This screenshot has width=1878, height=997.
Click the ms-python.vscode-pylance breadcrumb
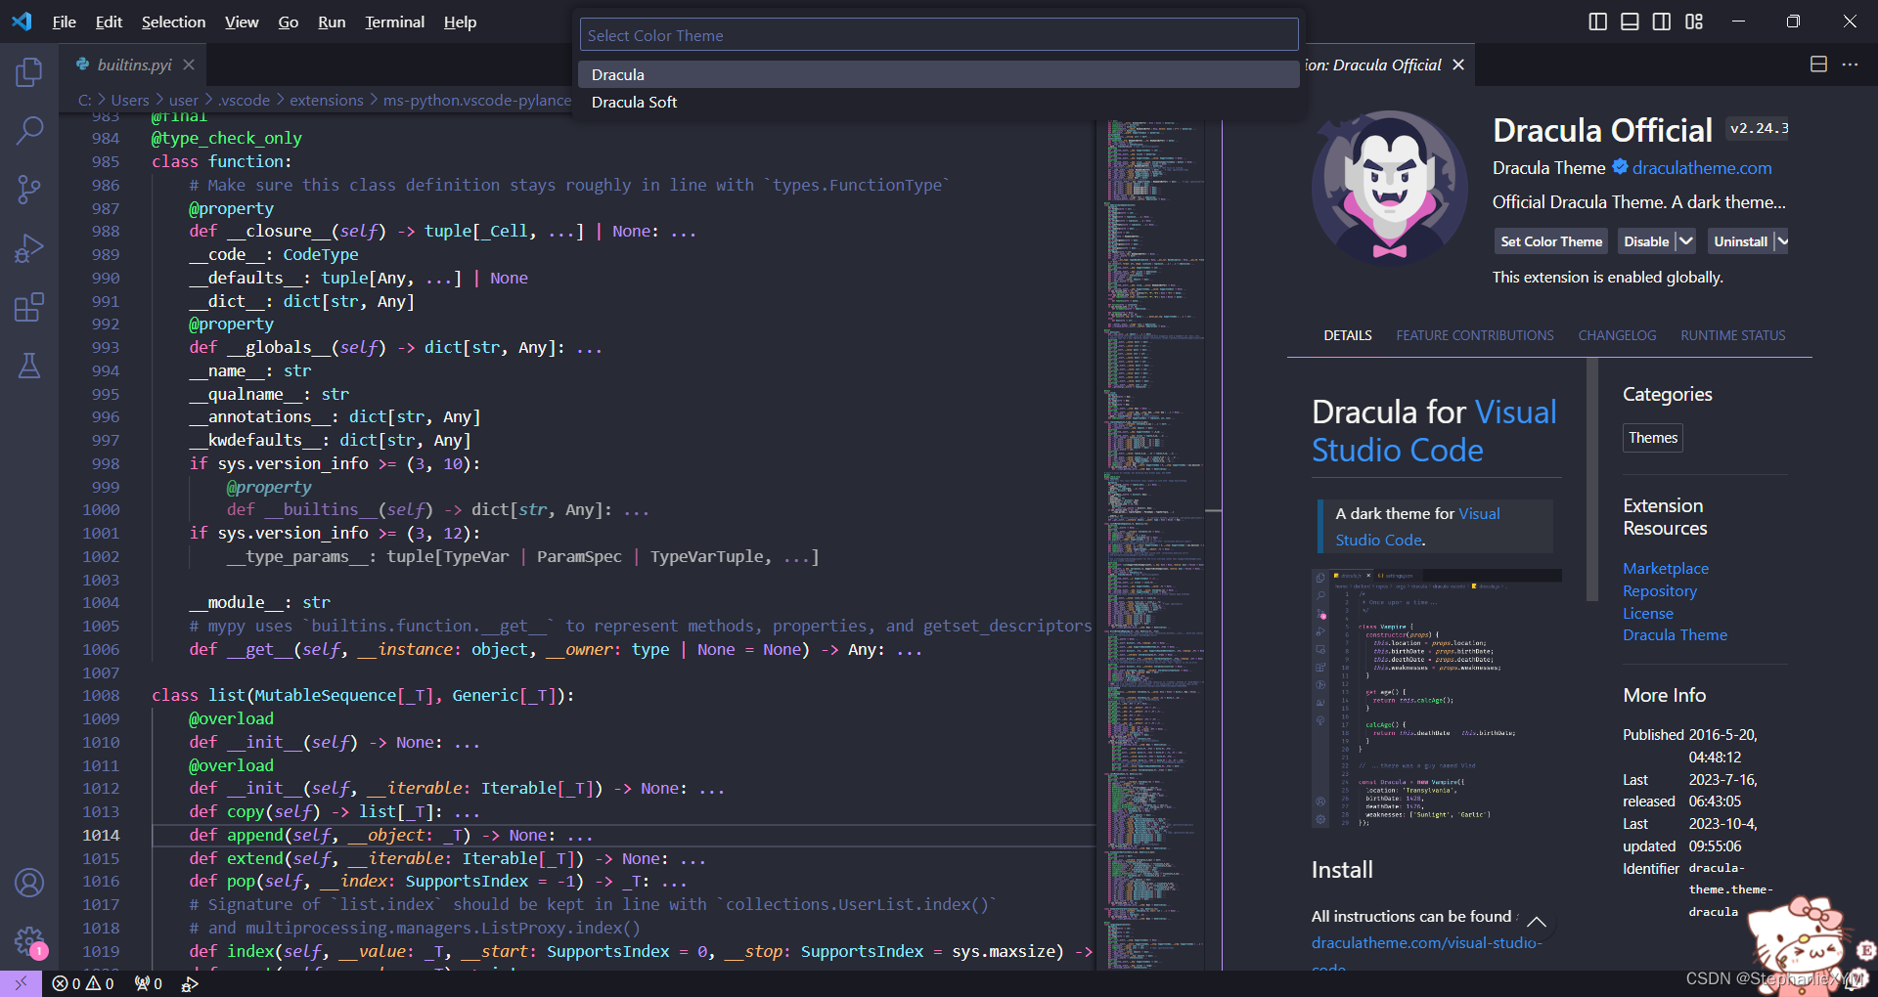(x=477, y=100)
